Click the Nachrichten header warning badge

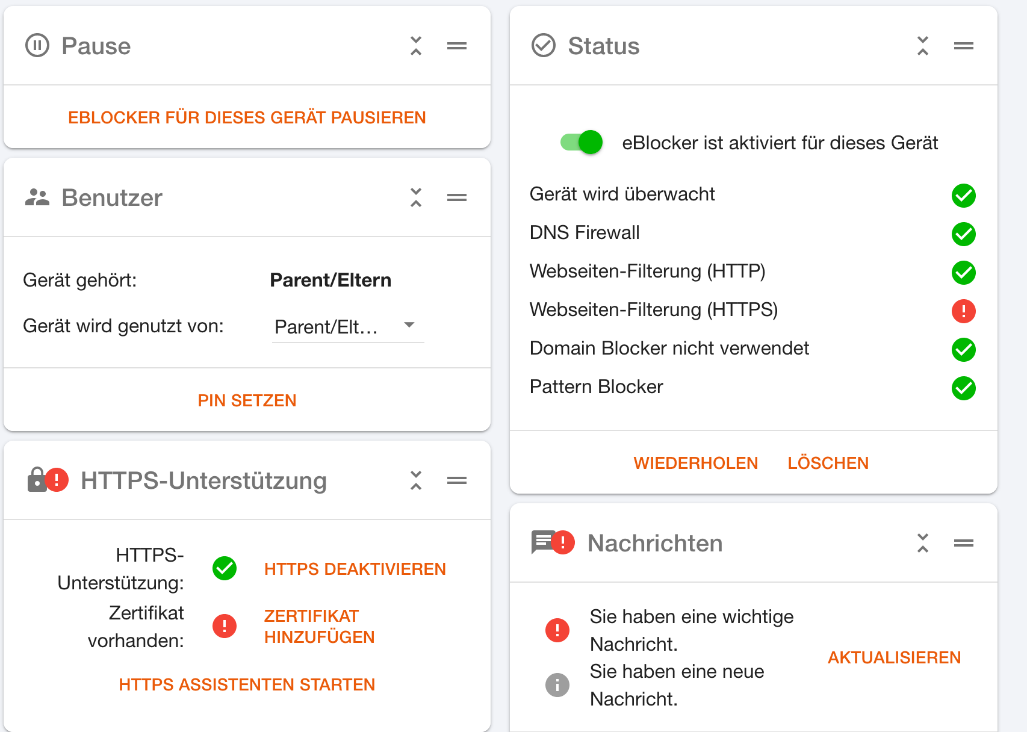point(563,542)
